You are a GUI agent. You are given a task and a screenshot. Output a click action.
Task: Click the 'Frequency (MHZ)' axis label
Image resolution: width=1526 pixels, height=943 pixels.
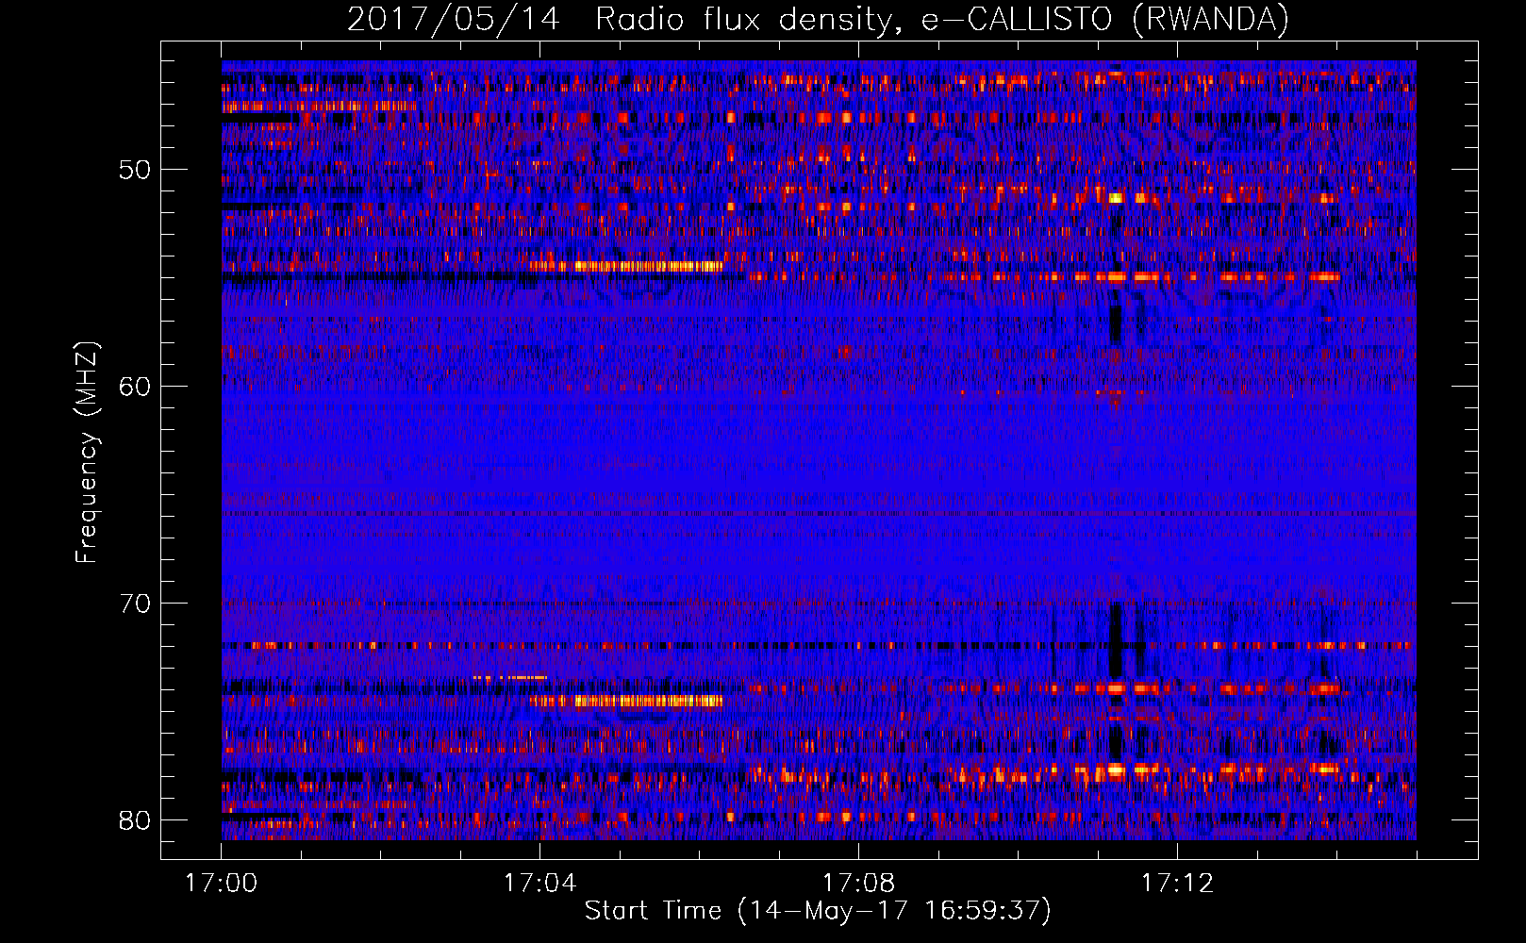[86, 452]
